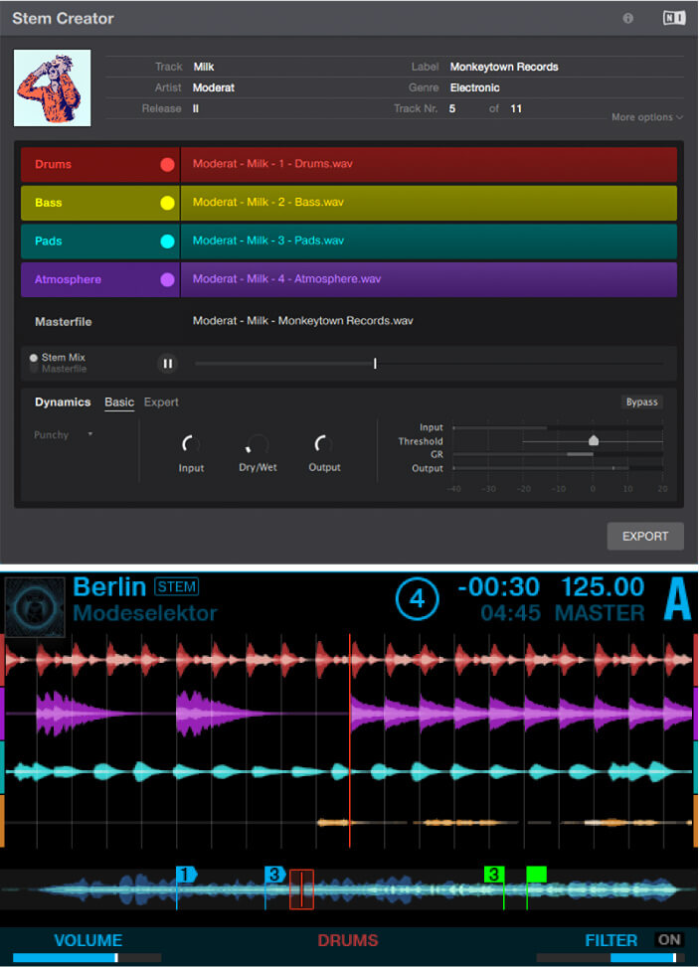Click the Pads stem name label
This screenshot has height=967, width=699.
[48, 242]
